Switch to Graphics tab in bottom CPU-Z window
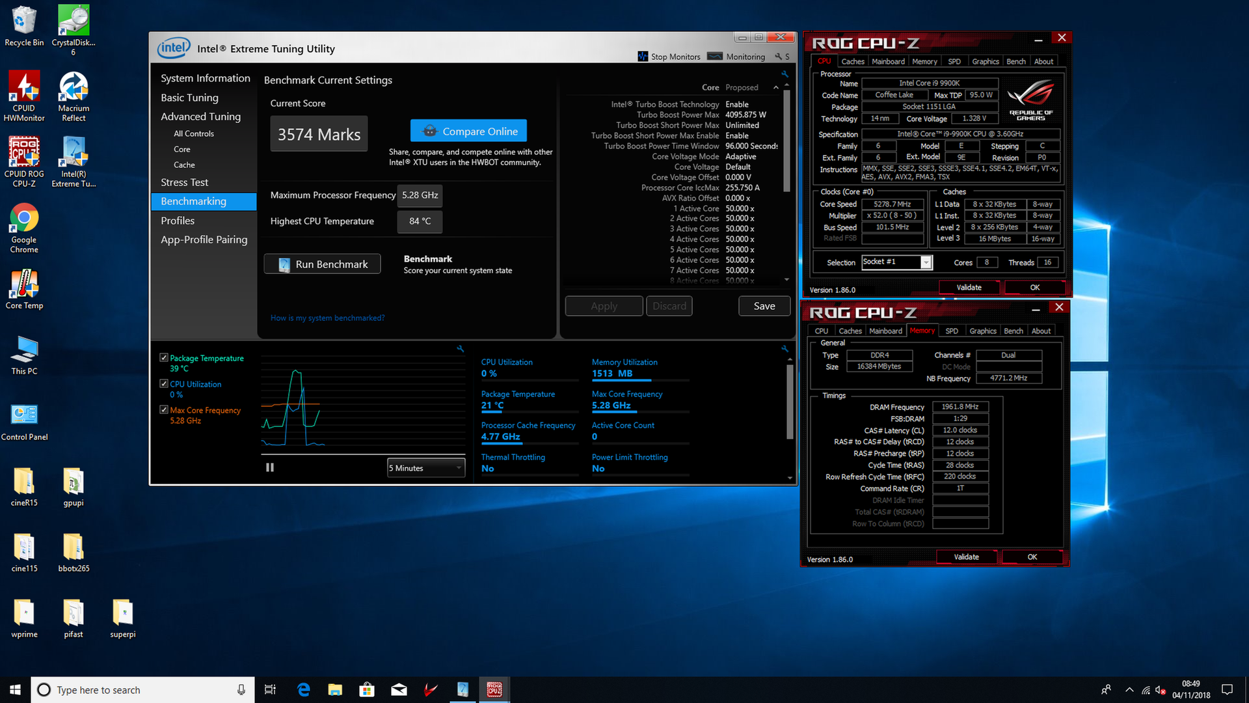 click(x=982, y=331)
